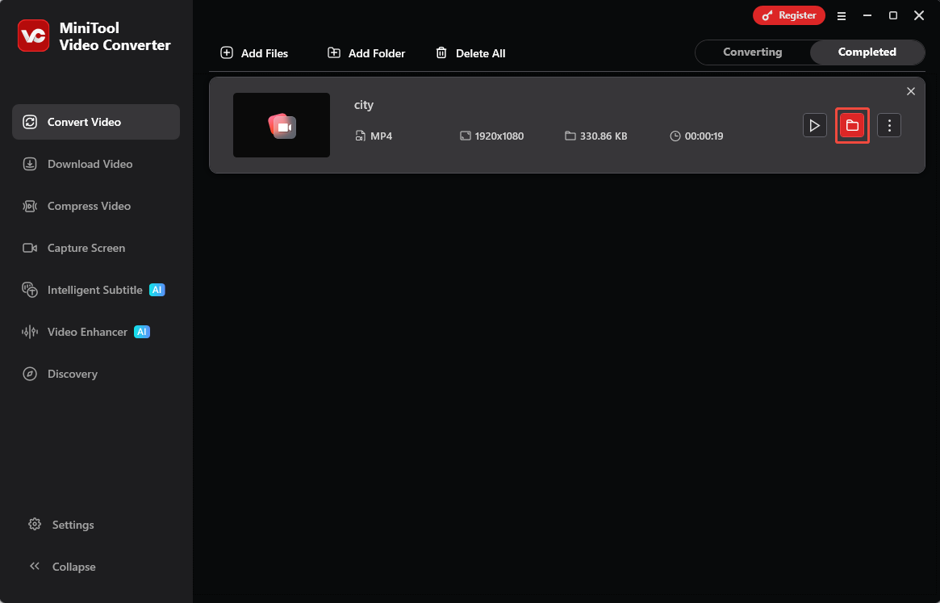Click the Register button
Image resolution: width=940 pixels, height=603 pixels.
789,15
